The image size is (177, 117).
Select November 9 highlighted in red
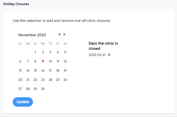click(x=43, y=61)
